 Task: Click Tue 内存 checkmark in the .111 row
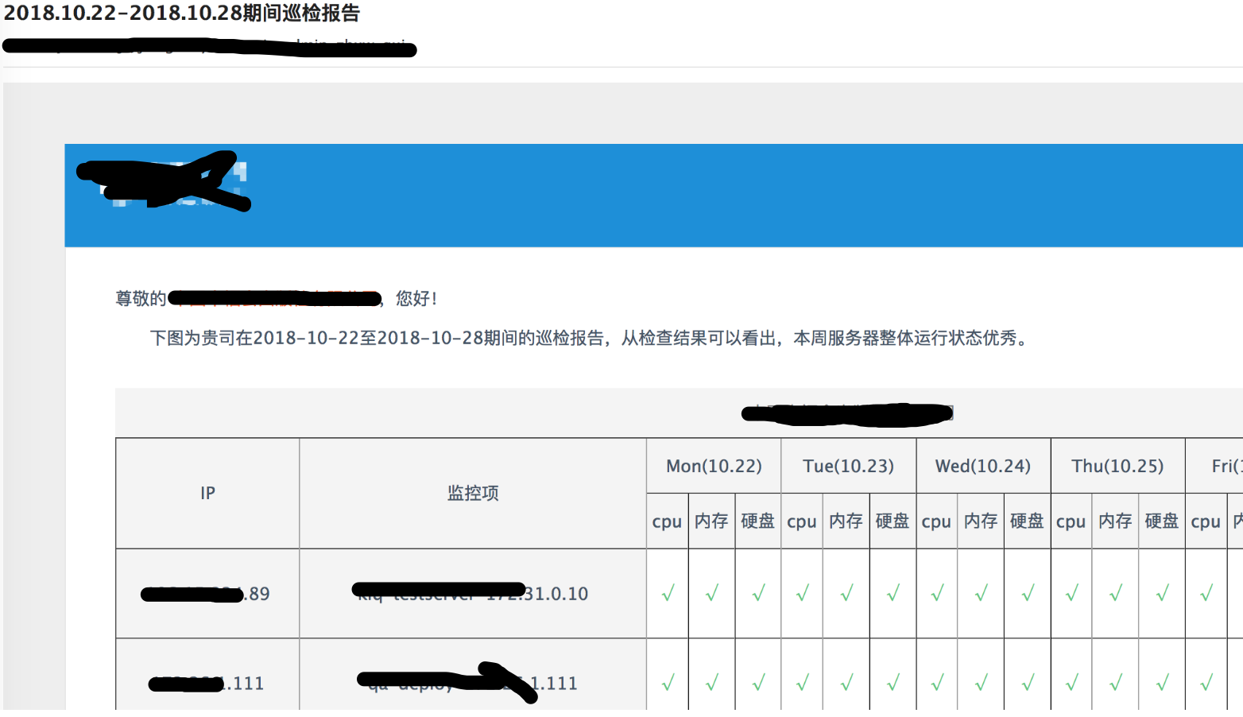pos(847,682)
